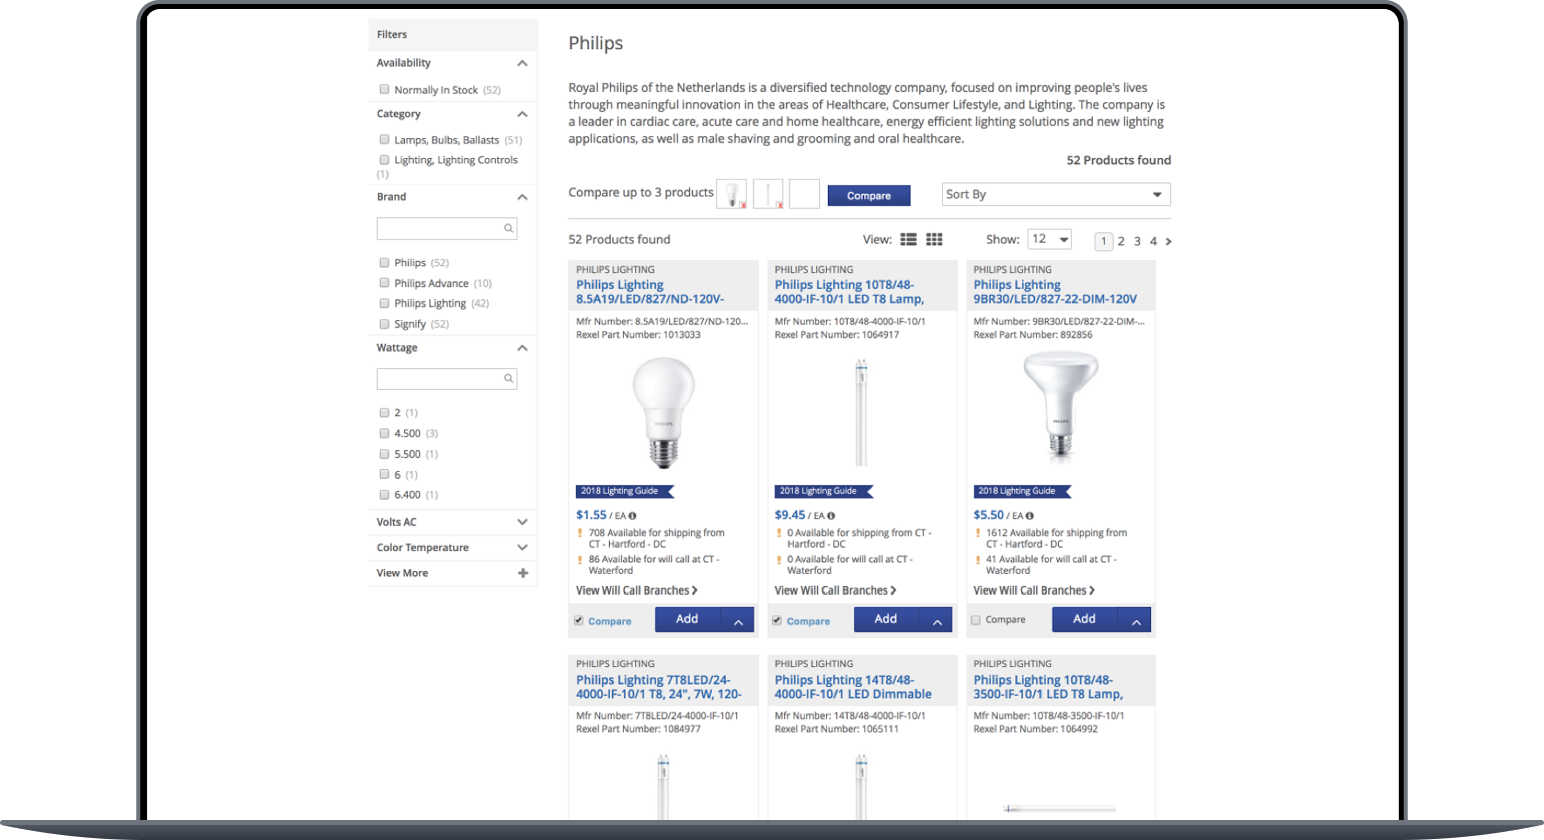This screenshot has width=1544, height=840.
Task: Go to results page 4
Action: tap(1153, 241)
